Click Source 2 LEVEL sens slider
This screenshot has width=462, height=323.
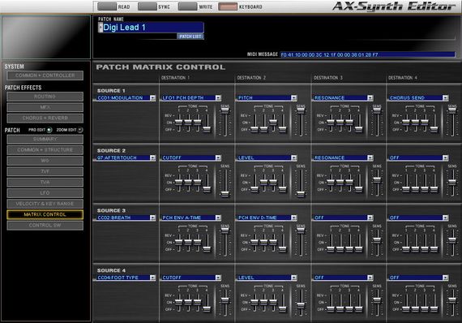click(x=301, y=194)
